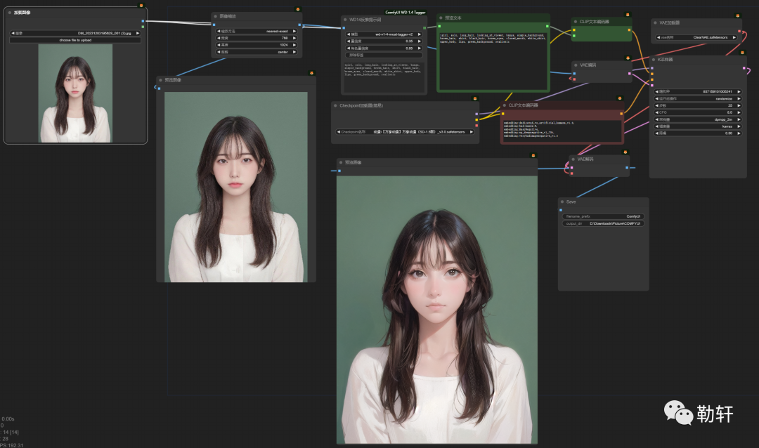Click the blue input port of Save node
Screen dimensions: 759x448
[x=561, y=210]
